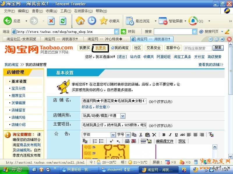Click the 查看我的店铺 link

(211, 64)
